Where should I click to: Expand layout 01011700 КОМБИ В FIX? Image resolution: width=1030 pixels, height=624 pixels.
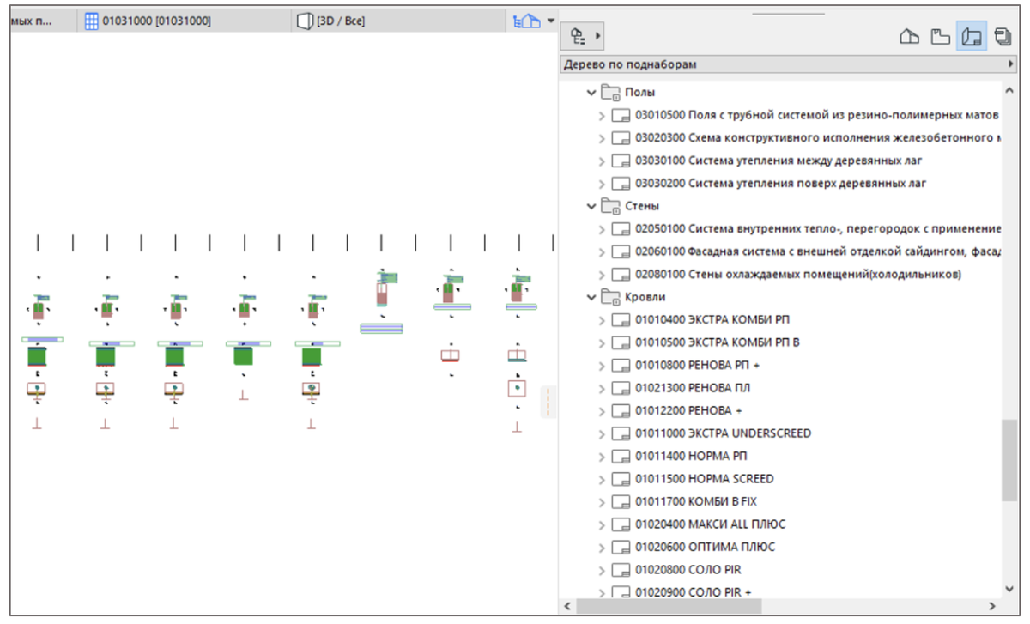(x=602, y=501)
